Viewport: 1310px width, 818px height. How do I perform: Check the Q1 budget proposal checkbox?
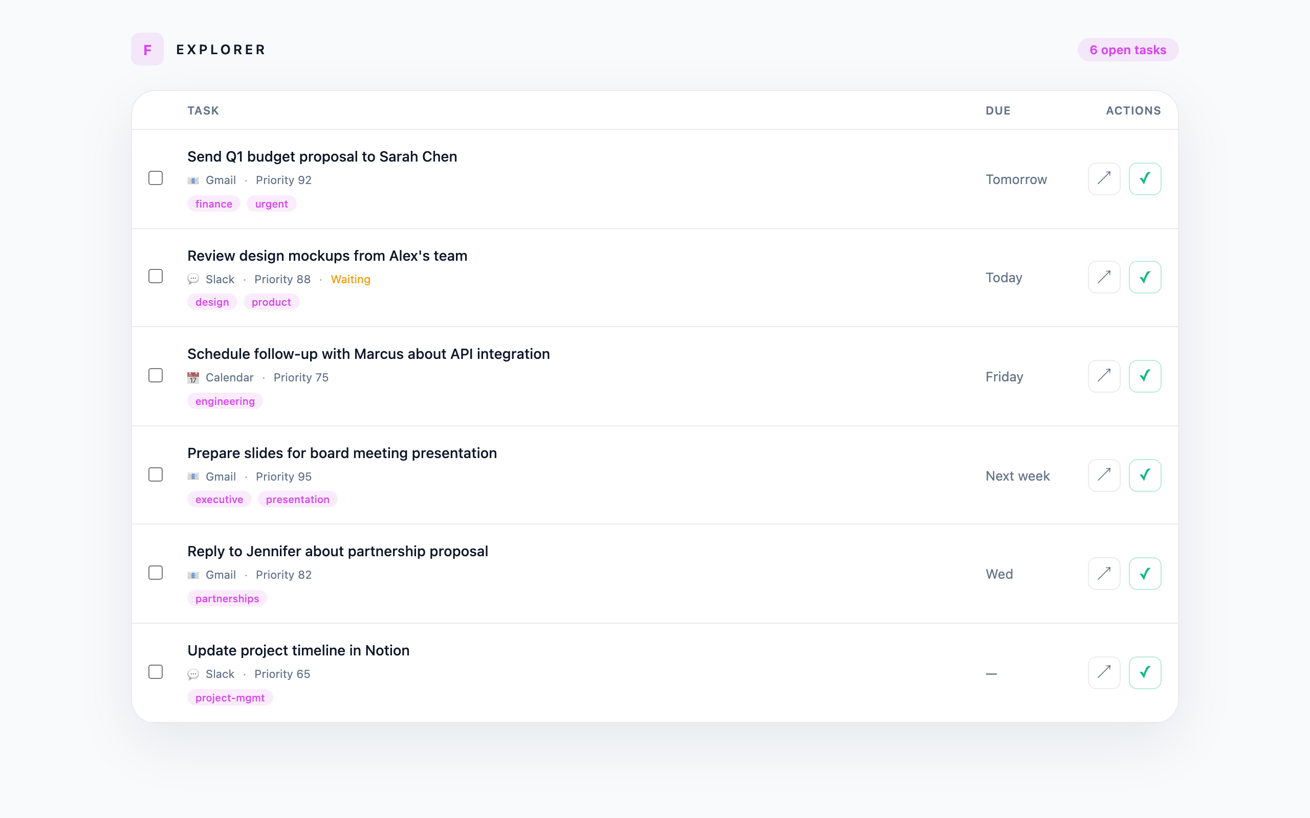pos(156,178)
